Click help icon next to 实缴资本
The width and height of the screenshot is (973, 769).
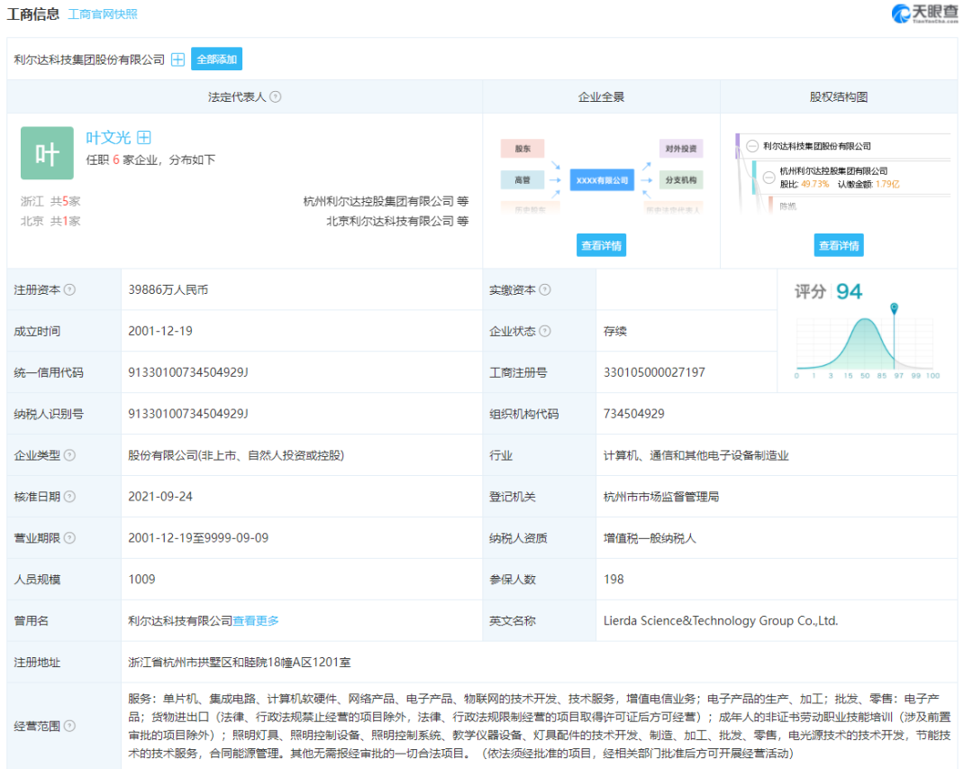pyautogui.click(x=545, y=289)
